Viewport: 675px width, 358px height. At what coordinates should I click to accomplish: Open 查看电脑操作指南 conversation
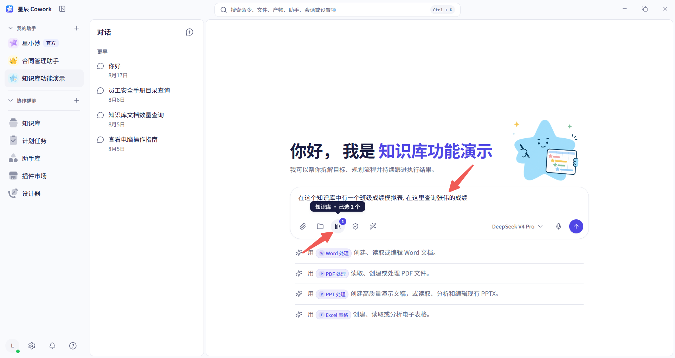point(147,144)
